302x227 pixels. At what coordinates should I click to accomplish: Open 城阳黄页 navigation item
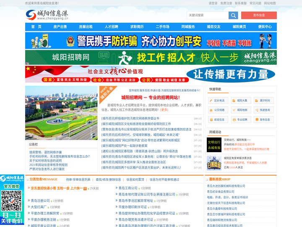(x=239, y=27)
